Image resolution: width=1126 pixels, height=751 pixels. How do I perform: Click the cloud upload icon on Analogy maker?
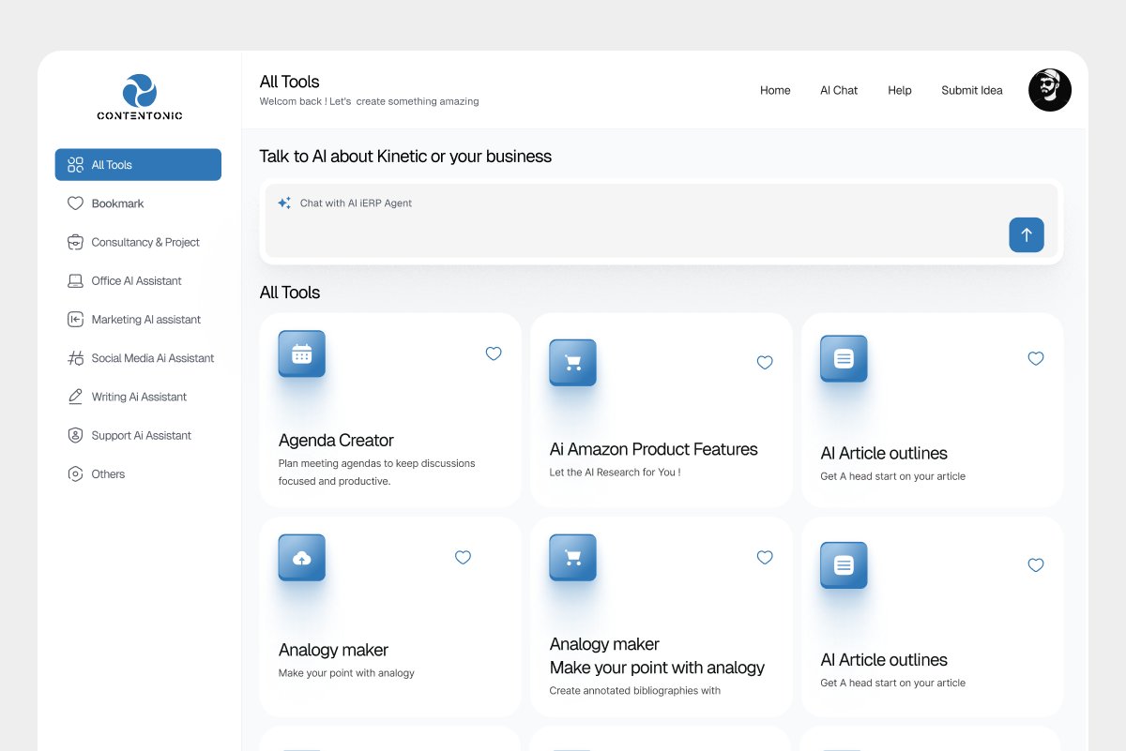click(301, 558)
